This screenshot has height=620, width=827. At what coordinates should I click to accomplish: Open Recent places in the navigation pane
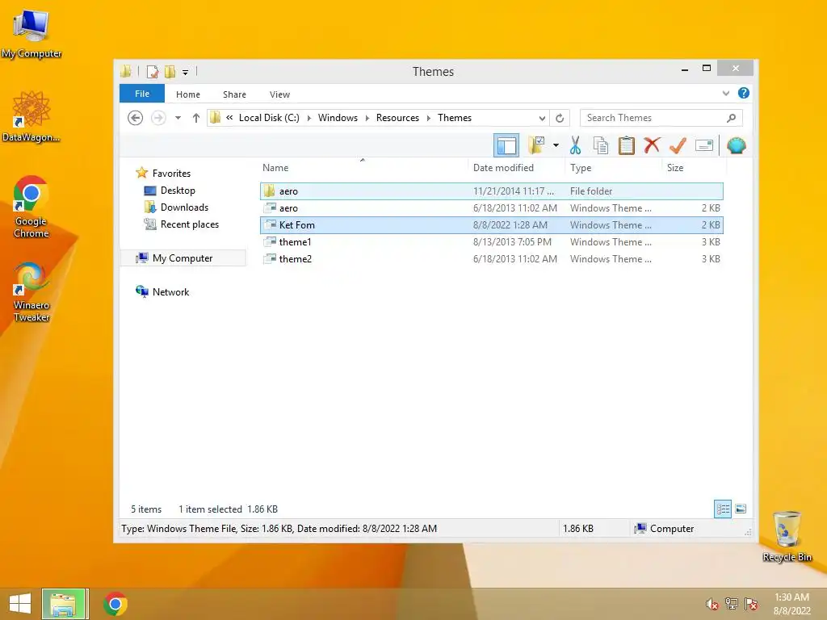click(x=189, y=224)
